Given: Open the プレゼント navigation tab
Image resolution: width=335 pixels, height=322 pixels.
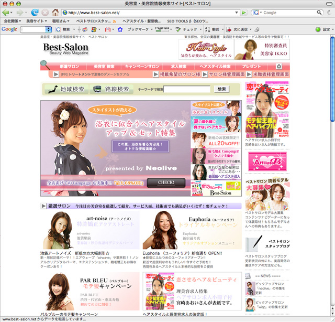Looking at the screenshot, I should [251, 67].
